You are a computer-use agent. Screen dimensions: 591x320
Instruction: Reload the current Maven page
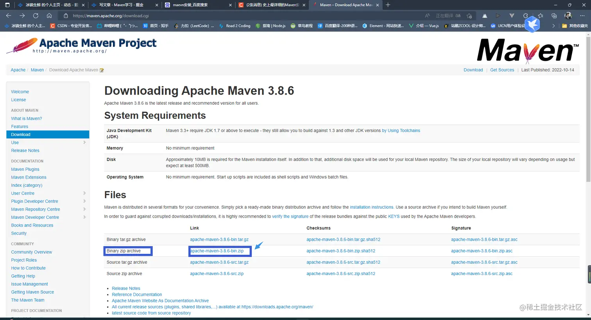[36, 16]
